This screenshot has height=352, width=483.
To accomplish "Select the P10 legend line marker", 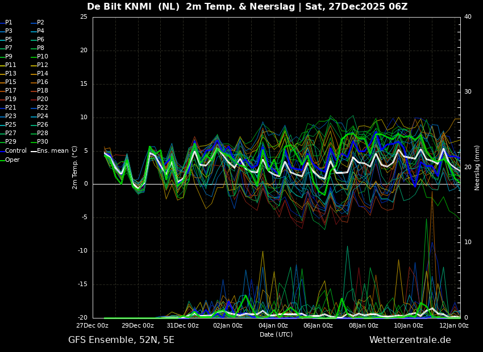I will (33, 57).
